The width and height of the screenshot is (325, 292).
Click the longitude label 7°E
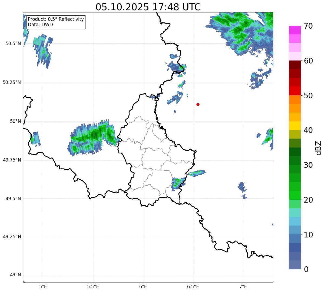[x=243, y=287]
